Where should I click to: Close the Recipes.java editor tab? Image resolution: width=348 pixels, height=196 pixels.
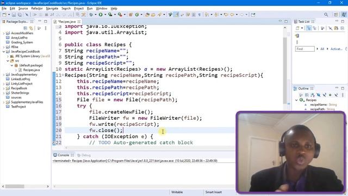pos(79,22)
